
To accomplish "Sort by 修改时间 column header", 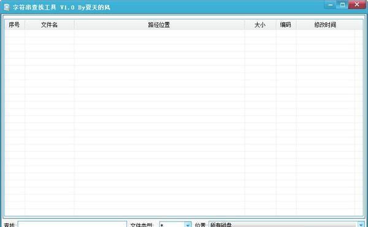I will 326,25.
